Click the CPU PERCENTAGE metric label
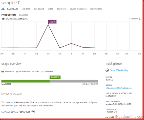This screenshot has width=144, height=120. point(17,19)
